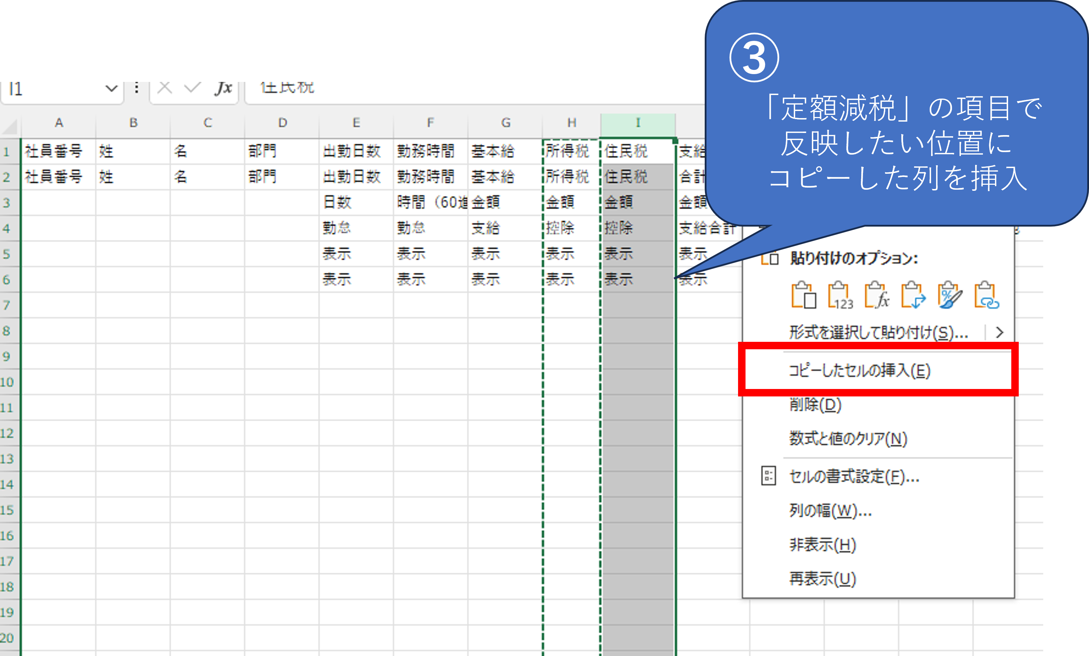Click cell E4 containing 勤怠
The height and width of the screenshot is (656, 1089).
pos(356,228)
